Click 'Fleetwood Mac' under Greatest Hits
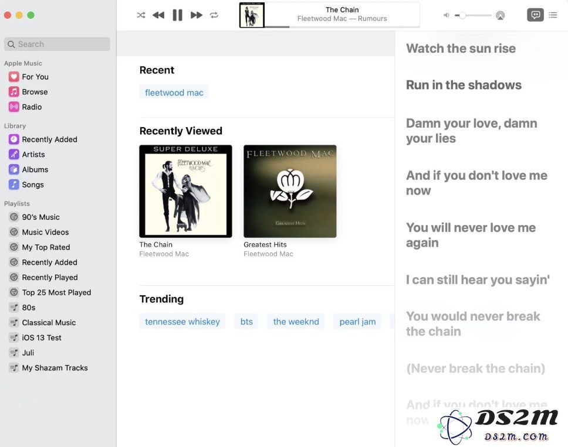Image resolution: width=568 pixels, height=447 pixels. pyautogui.click(x=268, y=254)
